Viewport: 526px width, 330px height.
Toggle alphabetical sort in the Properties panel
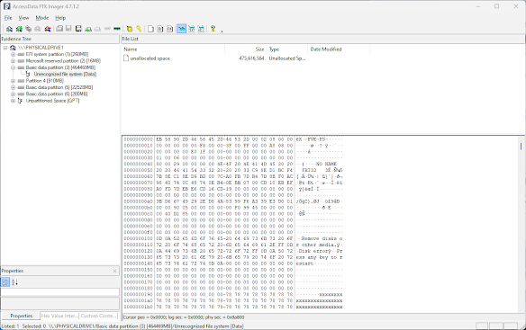pyautogui.click(x=14, y=282)
